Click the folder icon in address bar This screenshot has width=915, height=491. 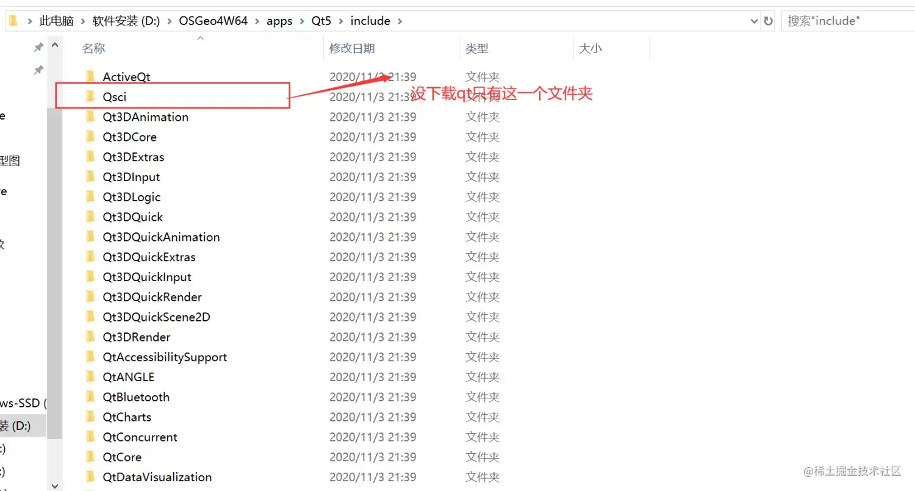[x=13, y=21]
